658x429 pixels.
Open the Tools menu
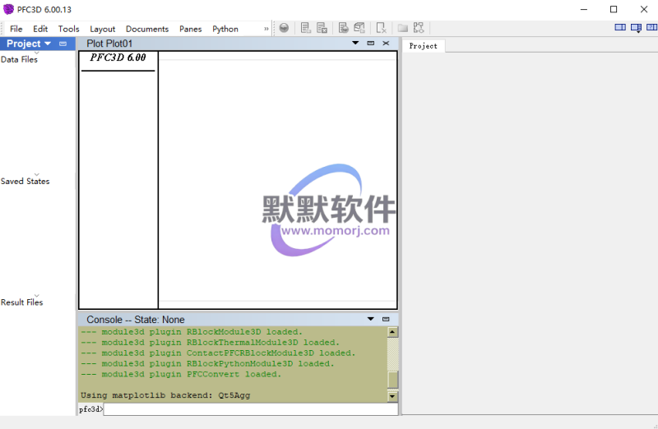tap(69, 29)
